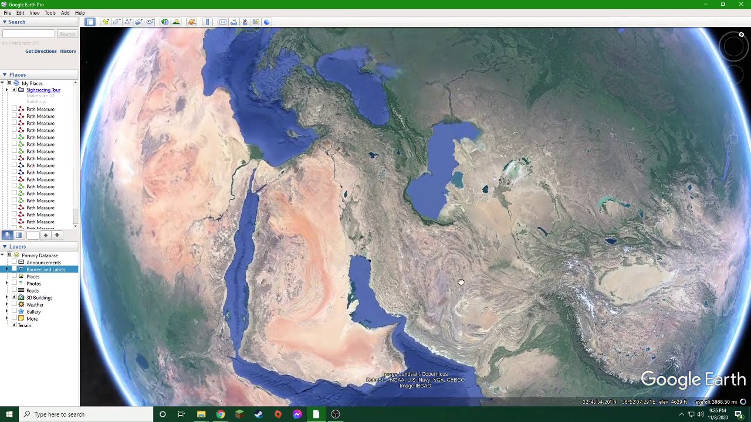This screenshot has width=751, height=422.
Task: Move selected place down with arrow button
Action: pos(57,235)
